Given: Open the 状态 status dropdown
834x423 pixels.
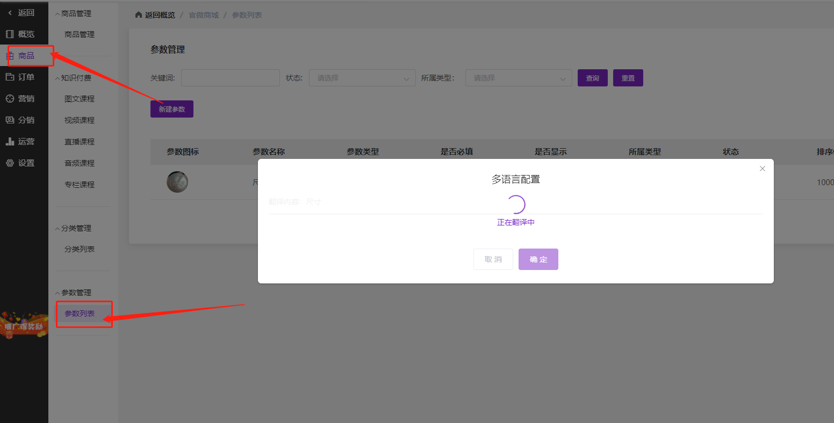Looking at the screenshot, I should (x=362, y=78).
